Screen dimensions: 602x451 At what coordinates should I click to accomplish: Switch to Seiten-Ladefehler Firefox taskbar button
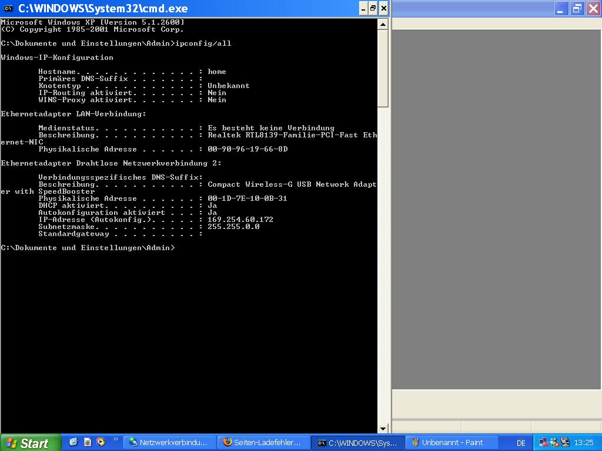(x=263, y=443)
